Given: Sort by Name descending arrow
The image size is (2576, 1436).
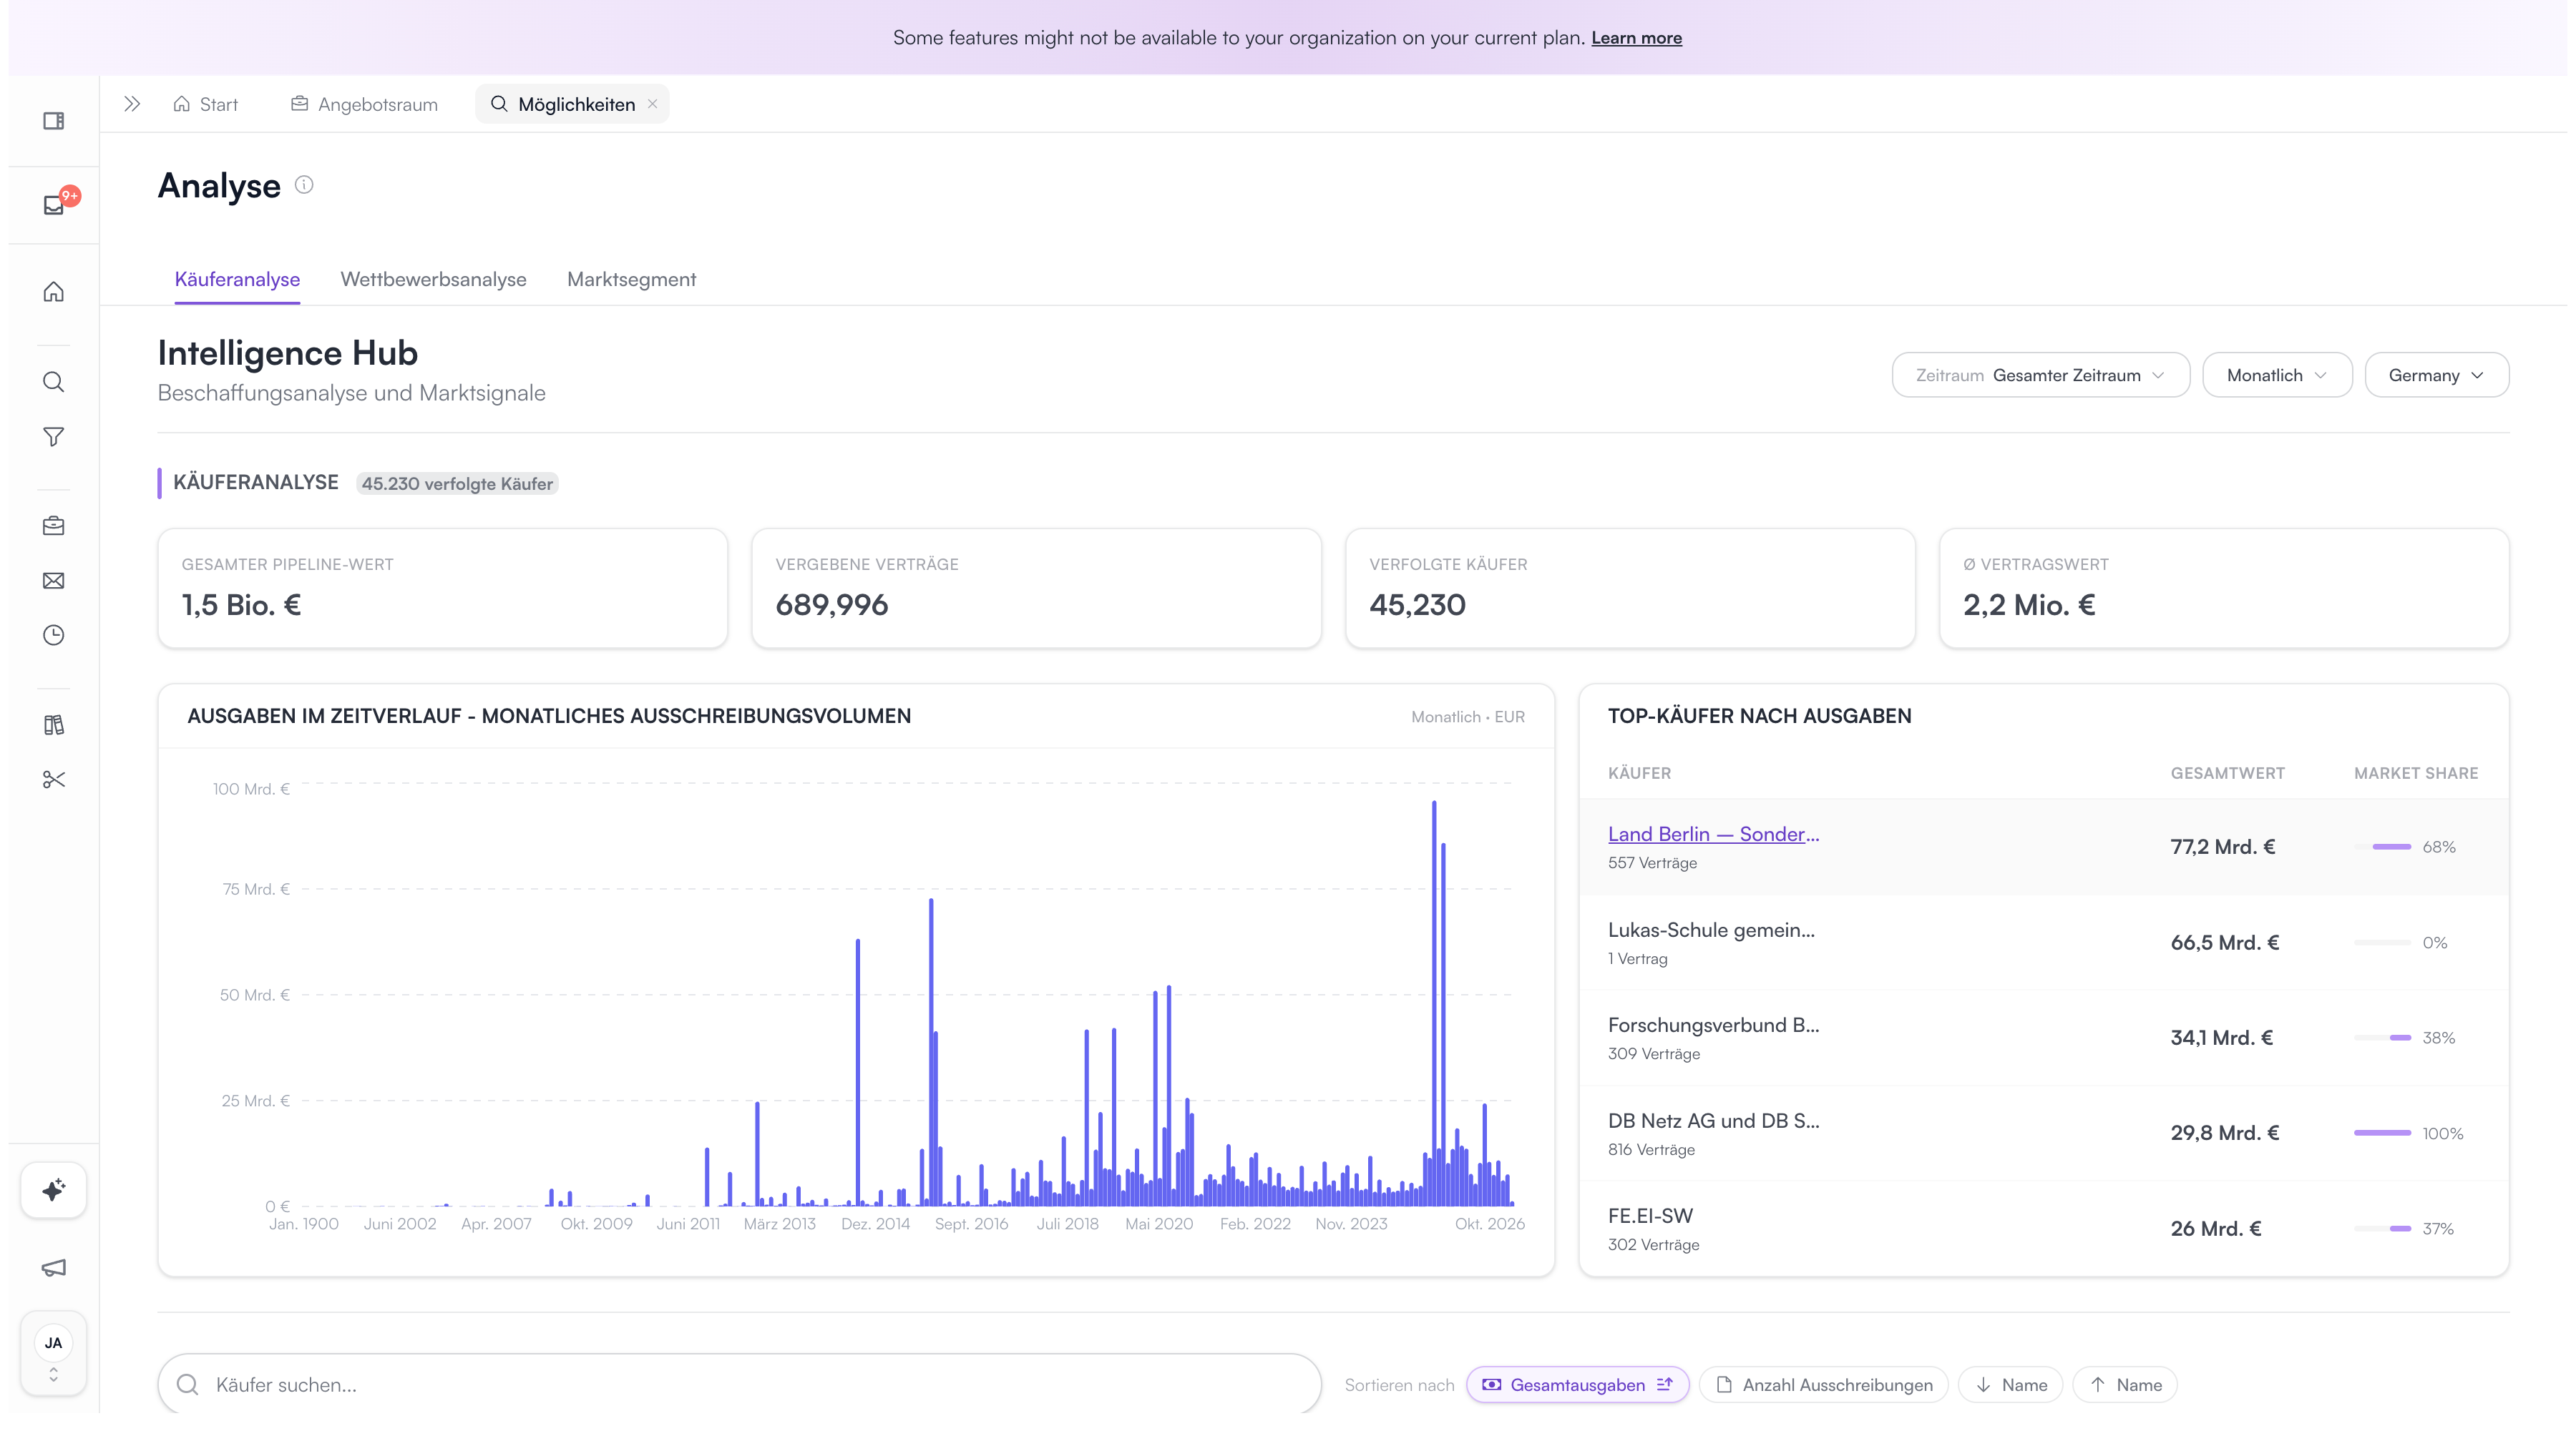Looking at the screenshot, I should click(x=2010, y=1384).
